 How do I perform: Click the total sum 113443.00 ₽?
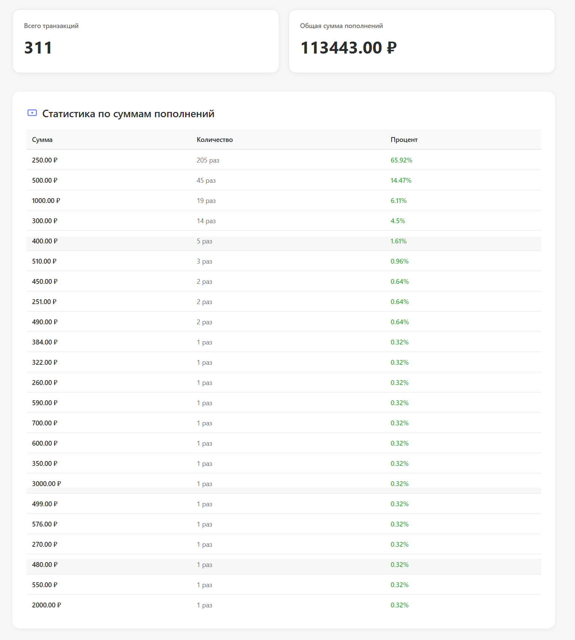348,48
